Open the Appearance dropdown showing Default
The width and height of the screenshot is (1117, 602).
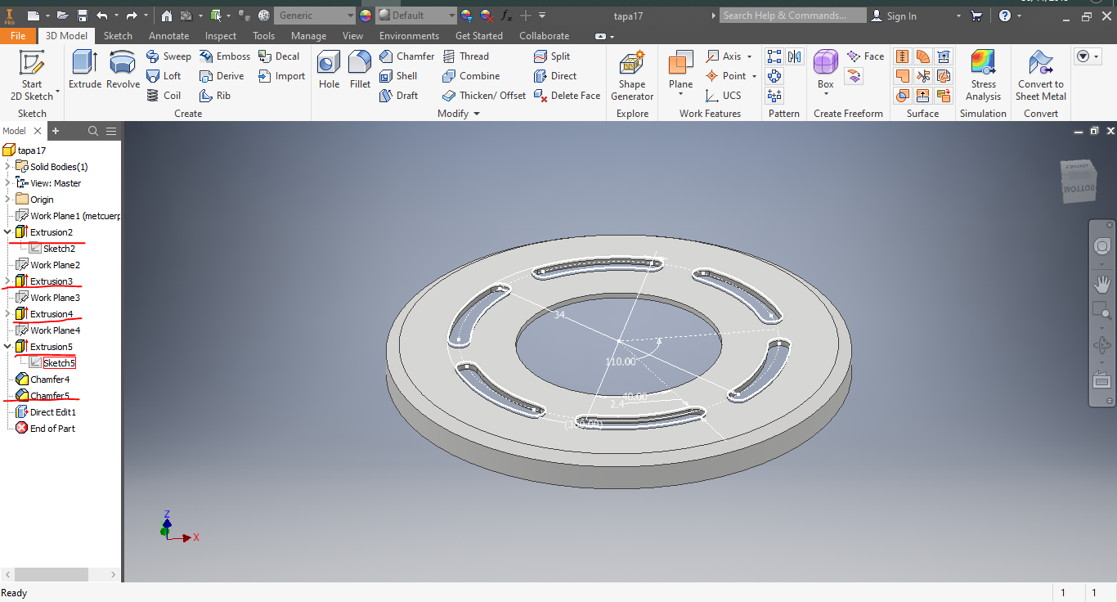(417, 16)
